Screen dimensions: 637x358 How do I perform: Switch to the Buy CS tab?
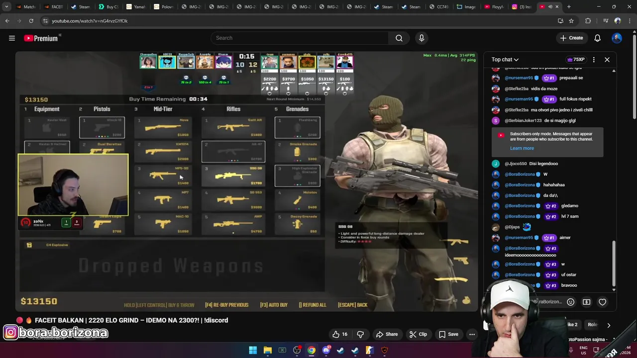click(x=108, y=7)
